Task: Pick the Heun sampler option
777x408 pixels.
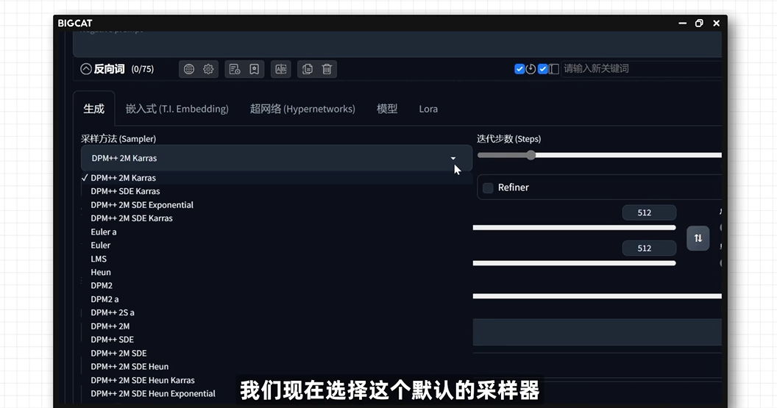Action: [101, 272]
